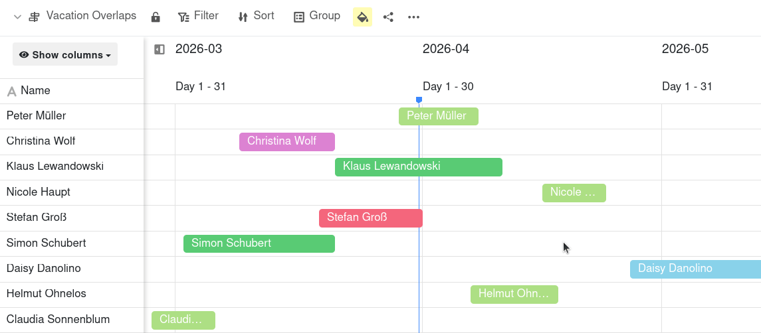Click the 2026-04 month header
The width and height of the screenshot is (761, 333).
point(446,49)
